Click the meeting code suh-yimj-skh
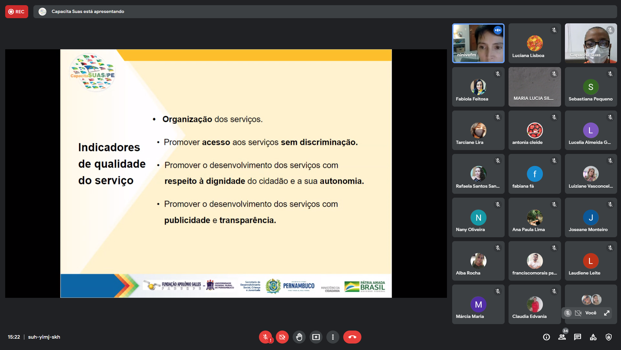Screen dimensions: 621x350 coord(44,337)
